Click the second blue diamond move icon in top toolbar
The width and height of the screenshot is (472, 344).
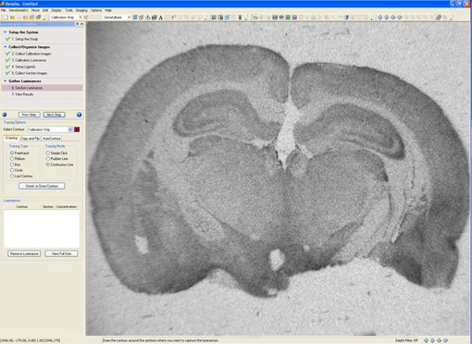tap(387, 18)
